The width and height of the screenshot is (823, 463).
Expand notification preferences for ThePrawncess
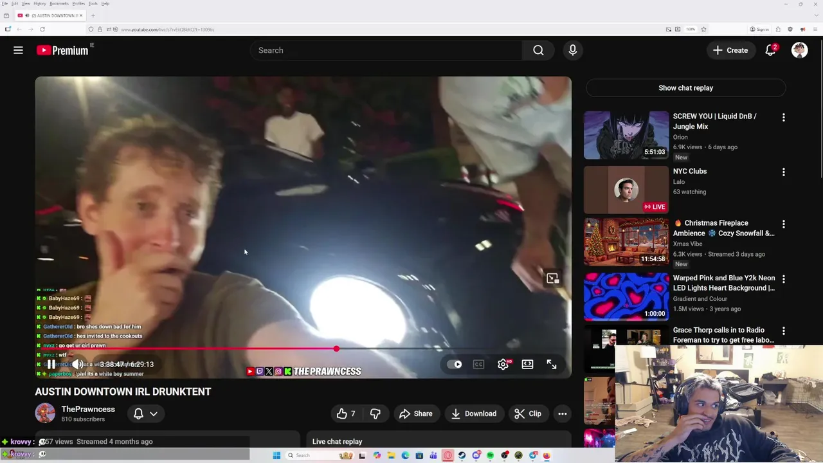pyautogui.click(x=145, y=413)
